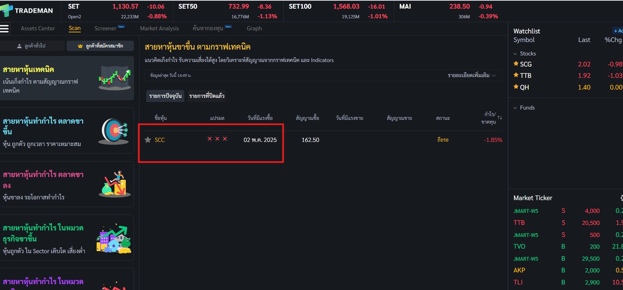Click ชื่อหุ้น column header
Image resolution: width=623 pixels, height=290 pixels.
[x=160, y=118]
